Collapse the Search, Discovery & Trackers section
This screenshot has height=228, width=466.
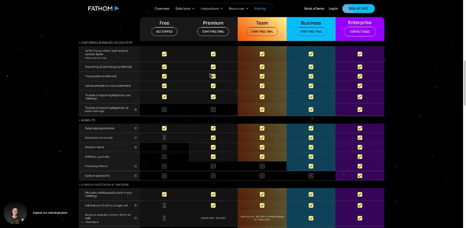tap(104, 185)
